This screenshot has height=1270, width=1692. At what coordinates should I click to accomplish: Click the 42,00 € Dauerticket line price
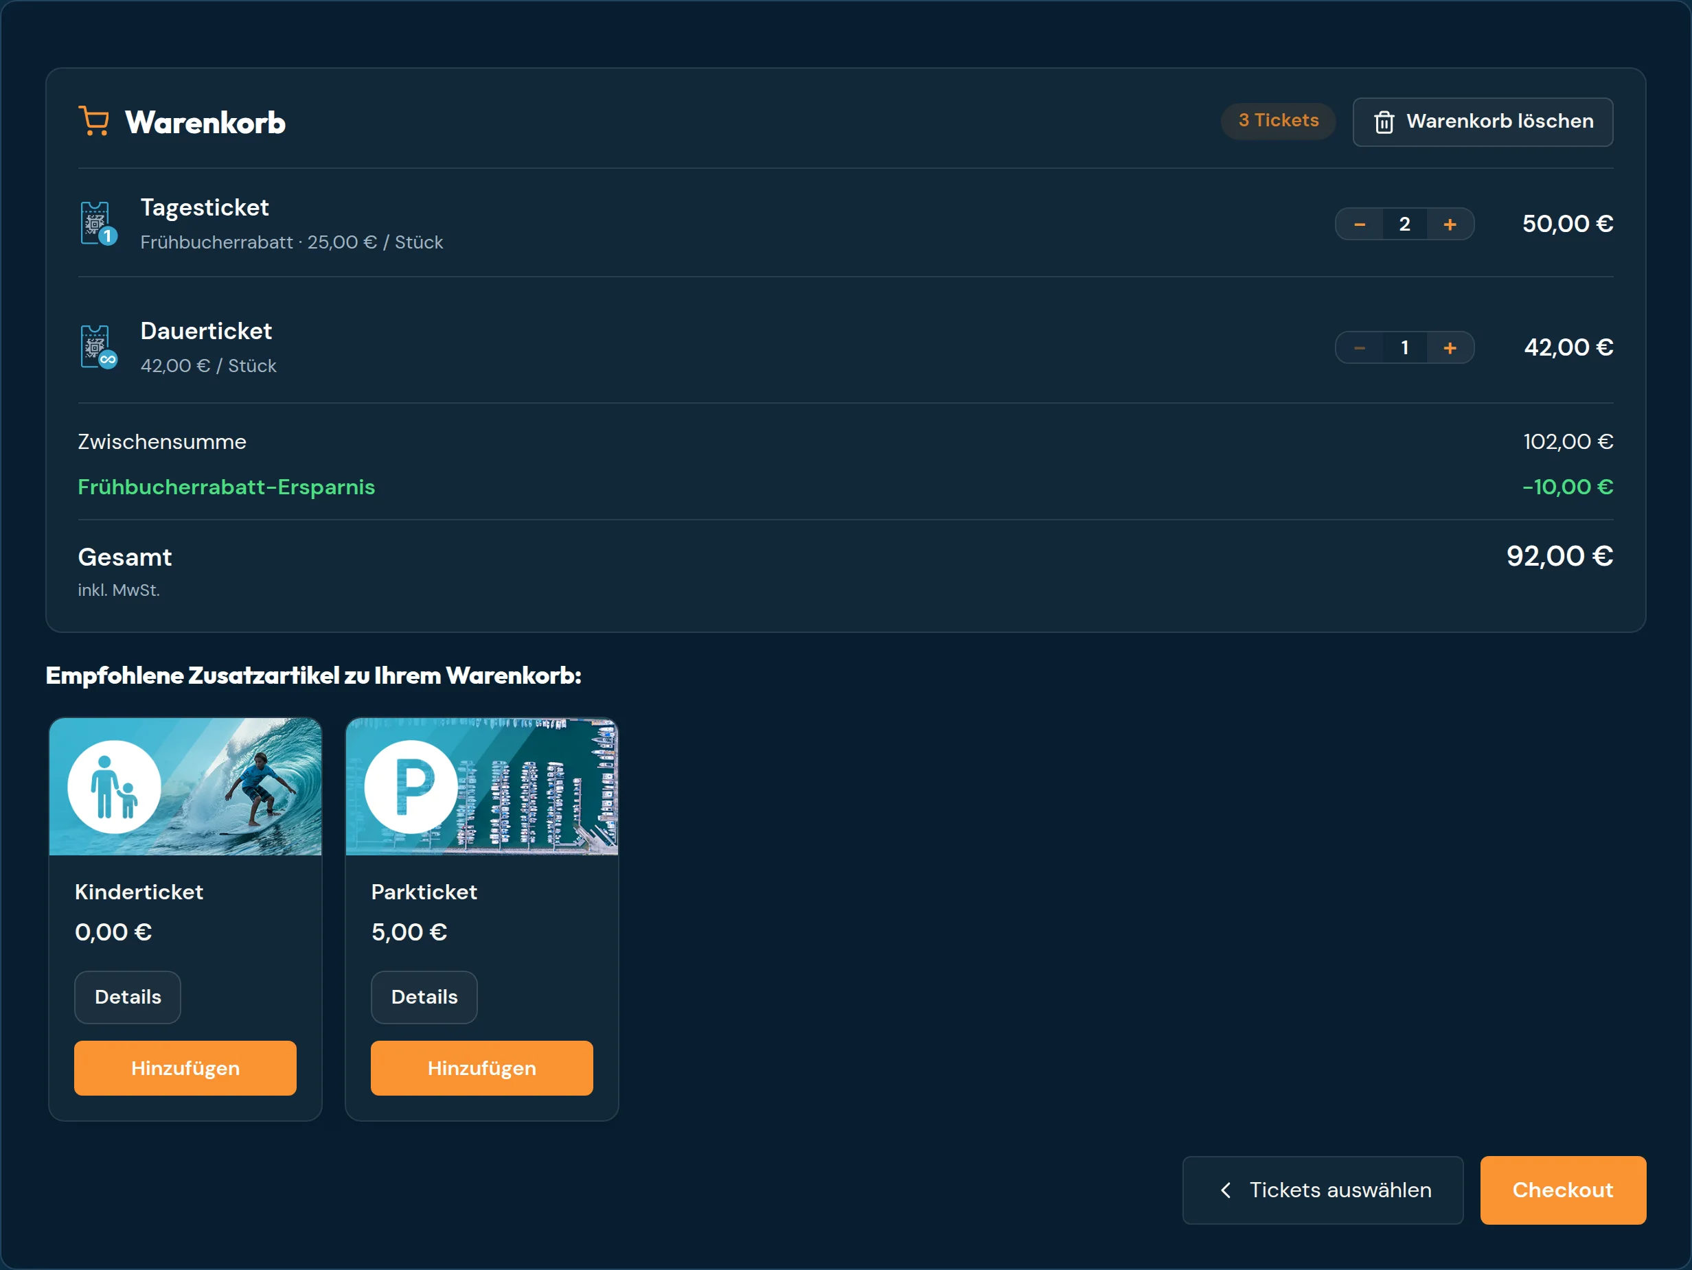coord(1568,347)
